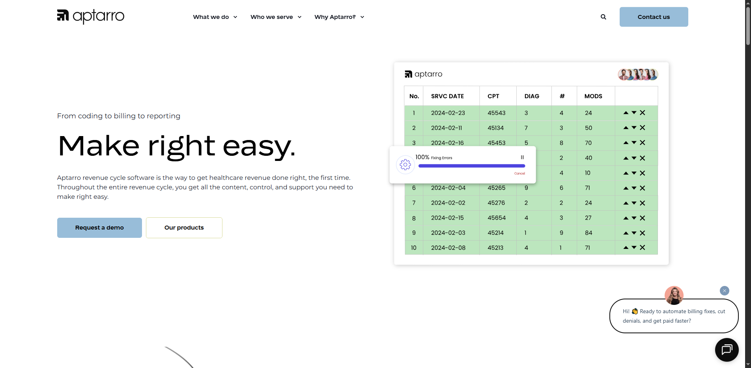Move row 1 down with arrow icon
The width and height of the screenshot is (751, 368).
tap(634, 113)
